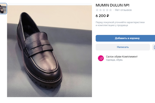Click the Нет отзывов reviews link

(123, 10)
